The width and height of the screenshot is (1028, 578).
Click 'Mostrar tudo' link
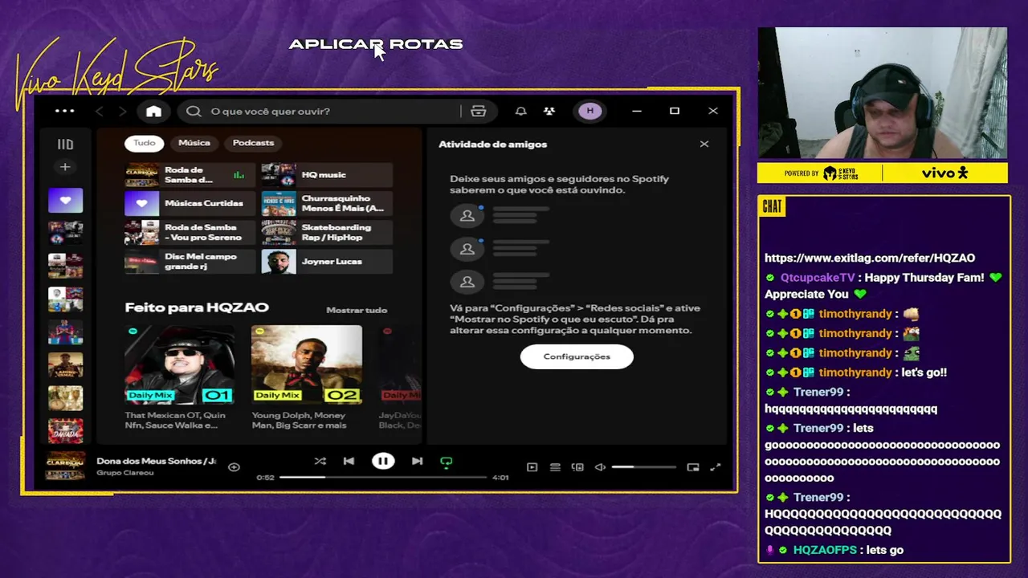(x=357, y=310)
